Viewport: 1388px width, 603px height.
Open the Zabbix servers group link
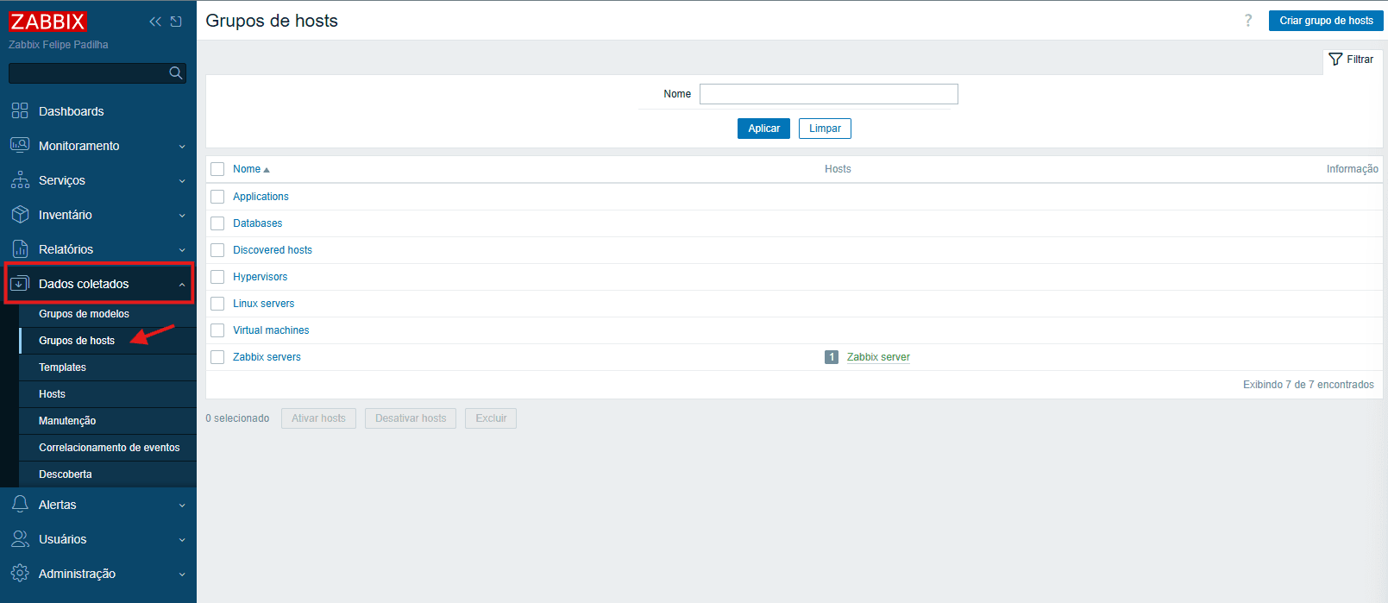267,357
